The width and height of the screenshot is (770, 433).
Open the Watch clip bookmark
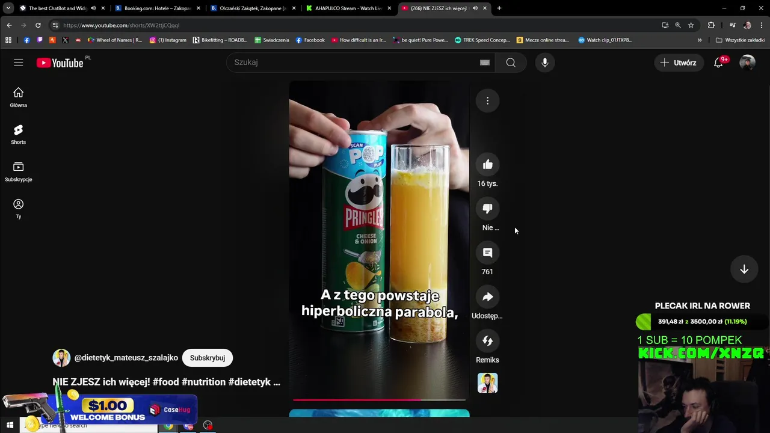click(x=605, y=40)
